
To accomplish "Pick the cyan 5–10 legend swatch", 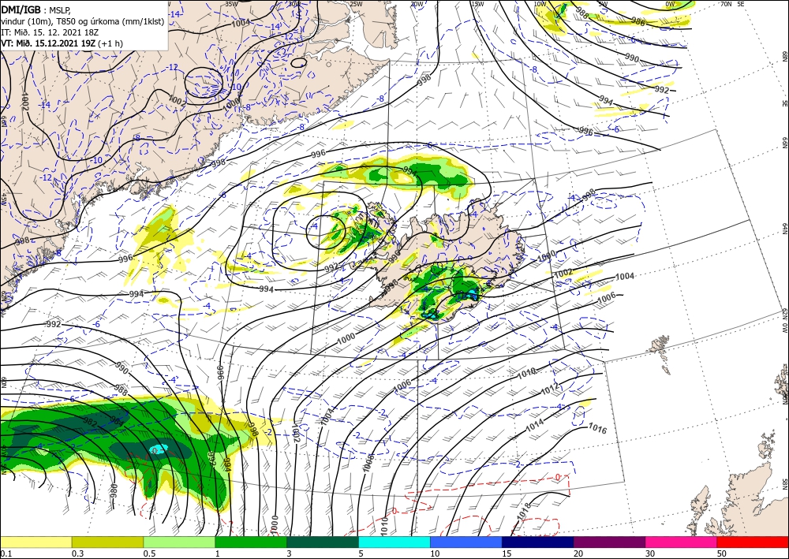I will point(394,542).
